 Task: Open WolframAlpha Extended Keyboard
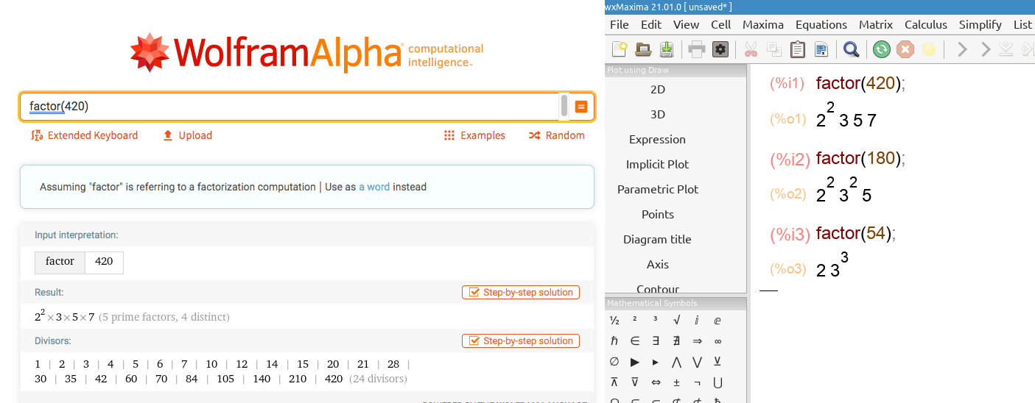pyautogui.click(x=85, y=135)
